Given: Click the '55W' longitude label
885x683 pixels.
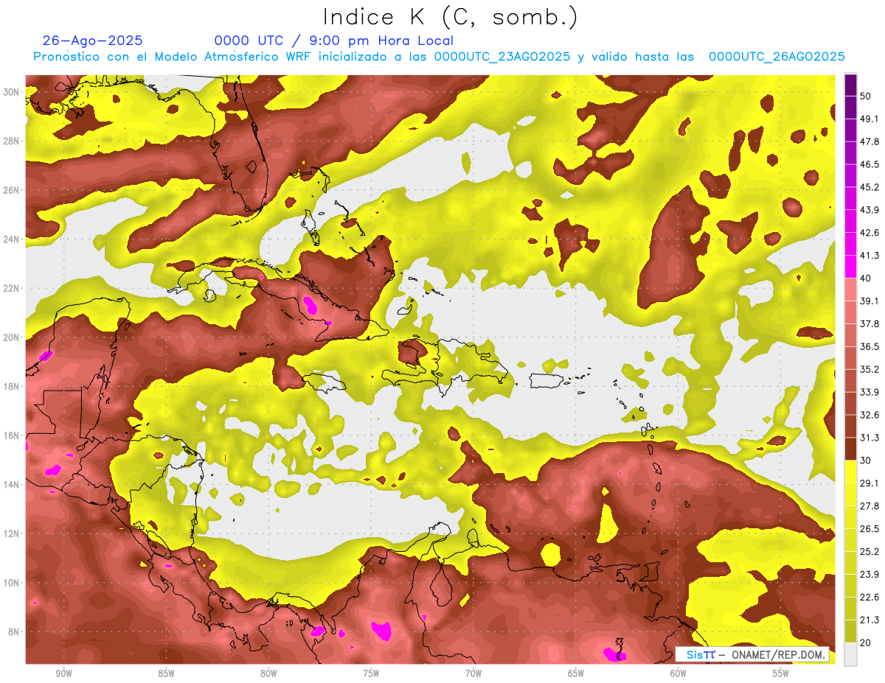Looking at the screenshot, I should coord(781,673).
